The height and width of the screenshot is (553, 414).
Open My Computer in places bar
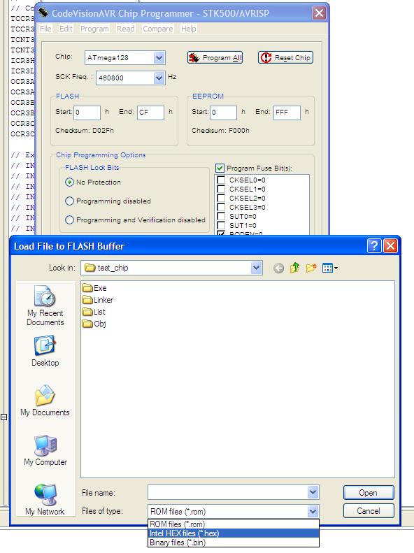point(45,450)
